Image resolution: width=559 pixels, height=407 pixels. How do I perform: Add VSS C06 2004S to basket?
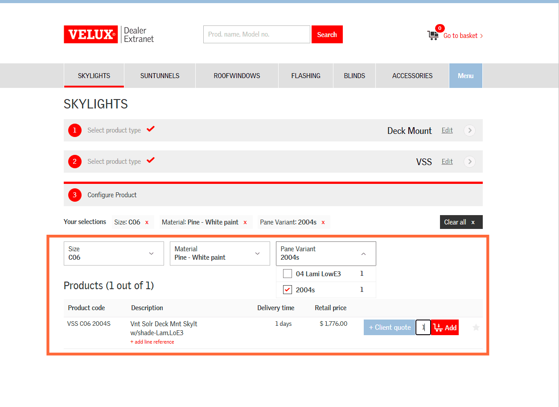[x=445, y=328]
